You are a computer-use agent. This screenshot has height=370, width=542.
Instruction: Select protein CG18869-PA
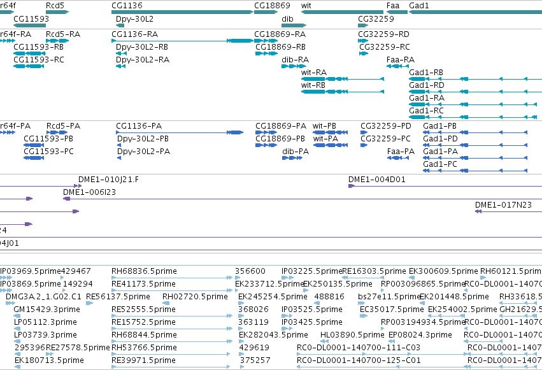(266, 132)
